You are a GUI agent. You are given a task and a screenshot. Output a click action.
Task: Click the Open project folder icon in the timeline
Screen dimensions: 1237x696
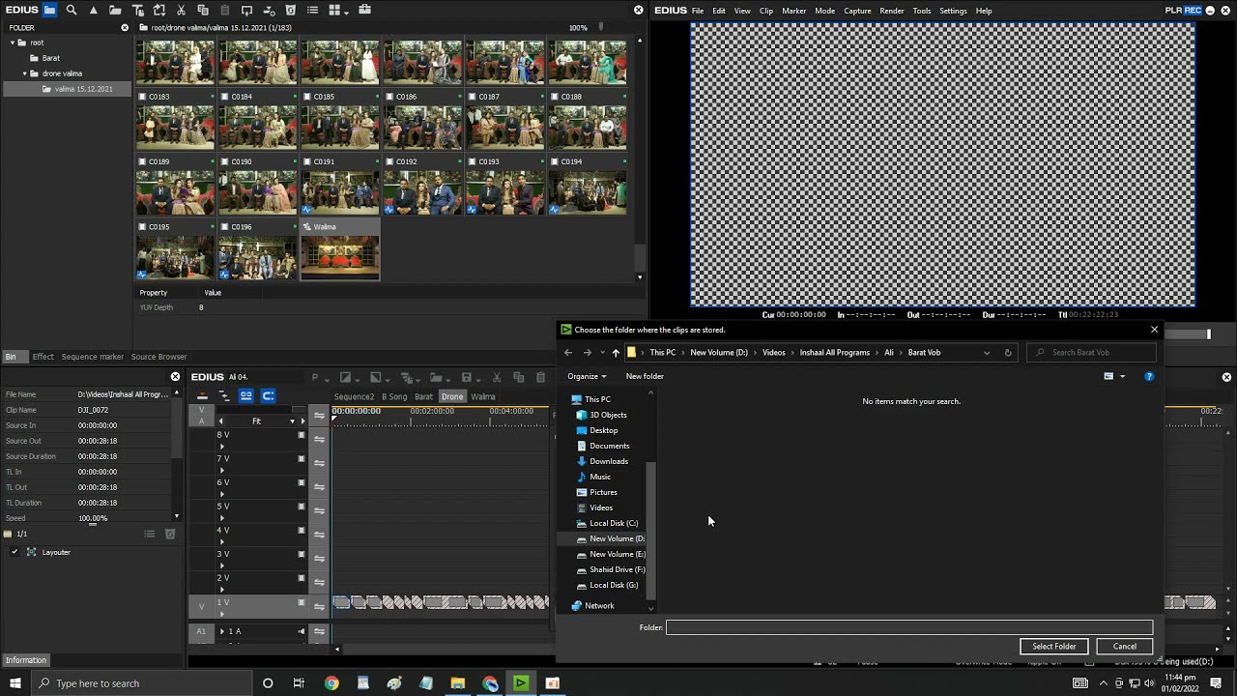(x=436, y=377)
